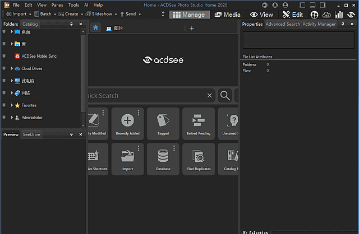Viewport: 359px width, 234px height.
Task: Click the Quick Search input field
Action: (146, 96)
